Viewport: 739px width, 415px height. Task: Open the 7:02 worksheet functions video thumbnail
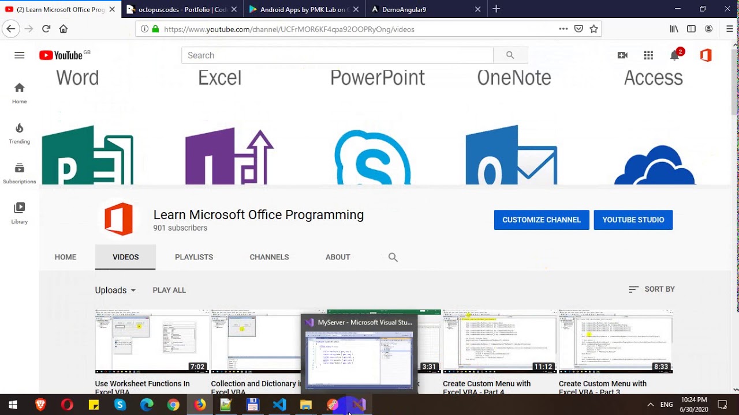152,341
